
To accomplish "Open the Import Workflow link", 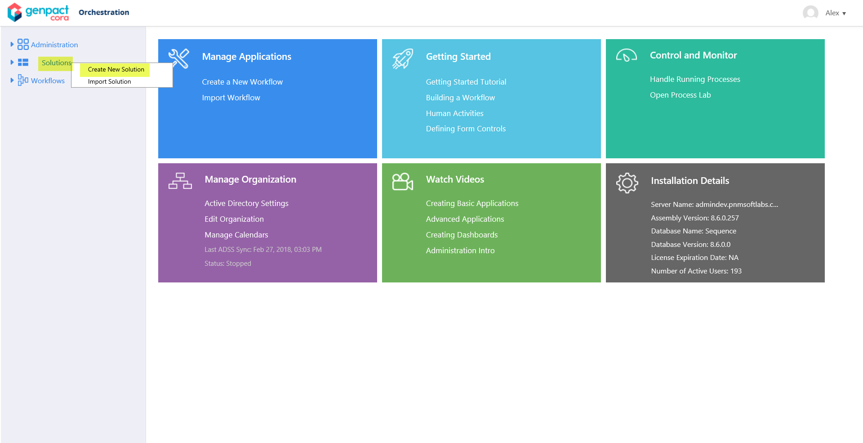I will 231,98.
